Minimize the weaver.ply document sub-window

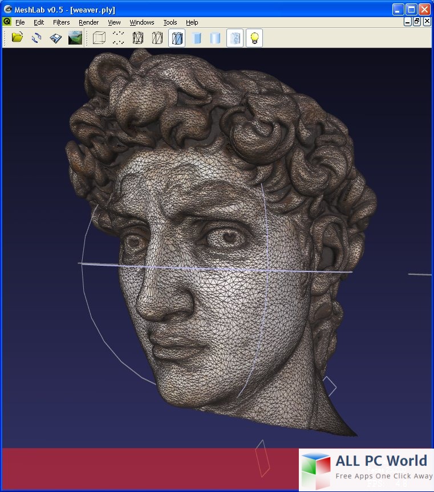tap(407, 22)
